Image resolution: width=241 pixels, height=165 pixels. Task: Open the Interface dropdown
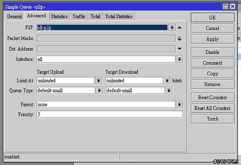(180, 59)
